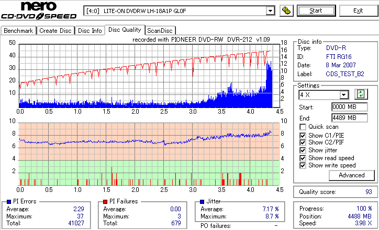This screenshot has width=379, height=230.
Task: Click the PI Errors blue legend square
Action: pos(9,202)
